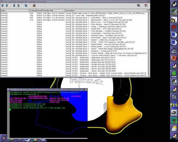Open the gray bowl dock icon
The height and width of the screenshot is (142, 178).
174,113
